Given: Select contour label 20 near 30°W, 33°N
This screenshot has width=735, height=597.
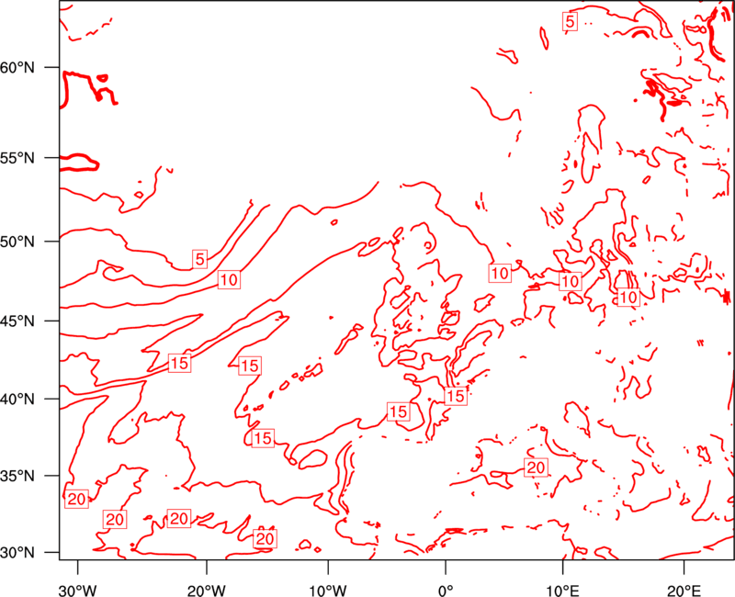Looking at the screenshot, I should [76, 500].
